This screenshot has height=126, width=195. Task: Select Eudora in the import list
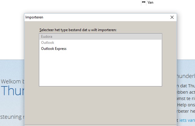click(101, 37)
